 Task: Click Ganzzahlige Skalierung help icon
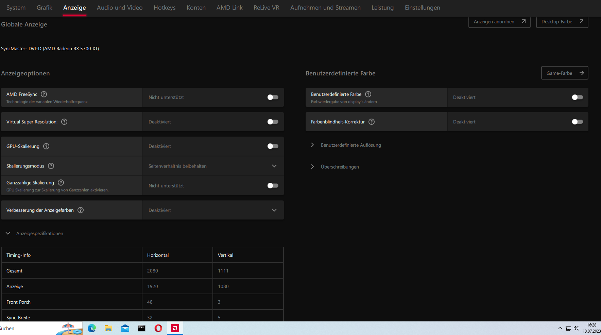coord(61,182)
